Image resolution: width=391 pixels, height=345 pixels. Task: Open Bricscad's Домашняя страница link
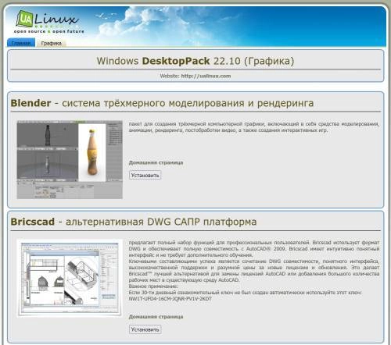pyautogui.click(x=156, y=317)
